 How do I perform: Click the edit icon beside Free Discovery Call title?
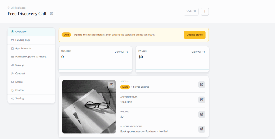click(x=52, y=14)
